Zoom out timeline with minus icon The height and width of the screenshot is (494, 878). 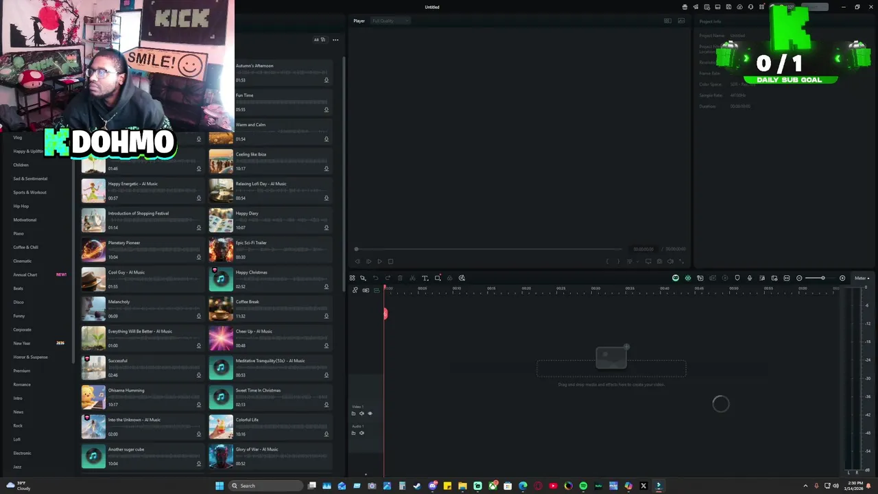click(x=799, y=278)
